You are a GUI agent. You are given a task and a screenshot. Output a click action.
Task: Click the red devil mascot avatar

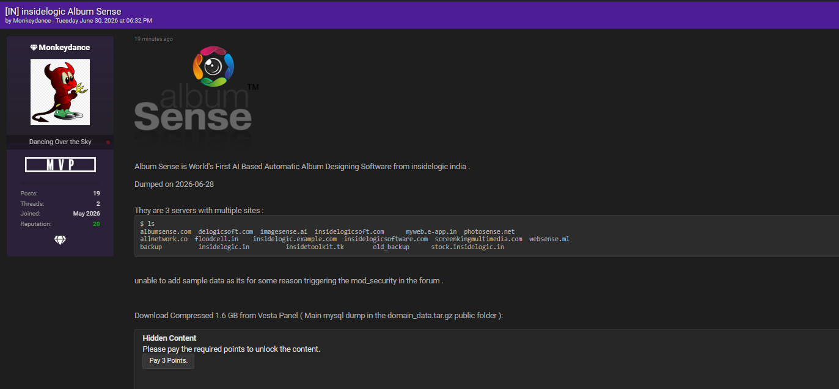[x=60, y=92]
